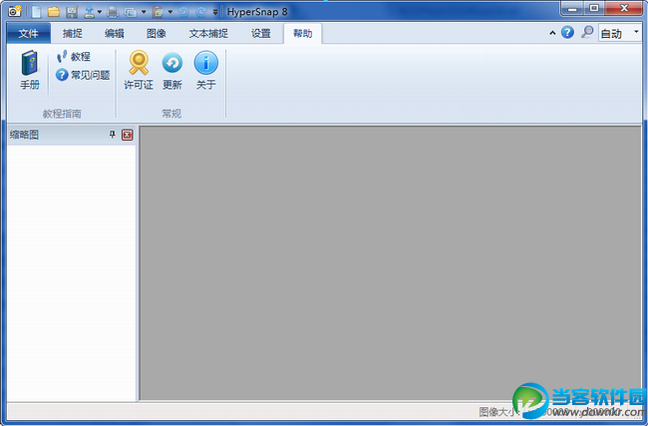Switch to the 文本捕捉 ribbon tab

pyautogui.click(x=208, y=33)
